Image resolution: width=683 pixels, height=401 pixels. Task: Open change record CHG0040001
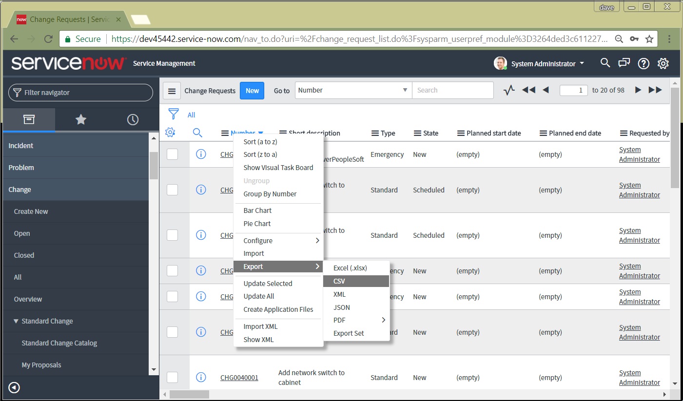tap(239, 377)
